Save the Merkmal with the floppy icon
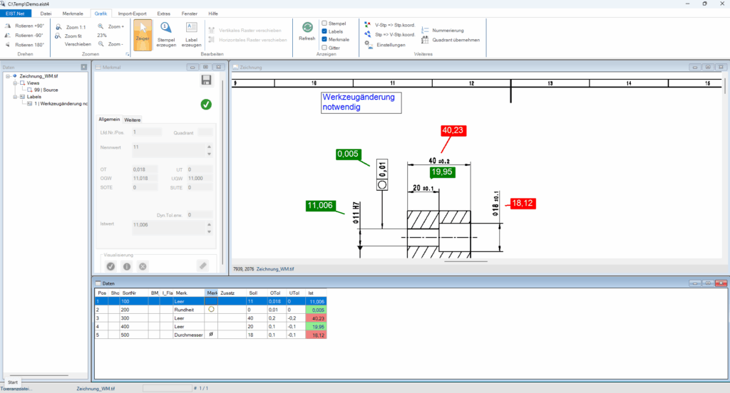730x393 pixels. coord(206,80)
